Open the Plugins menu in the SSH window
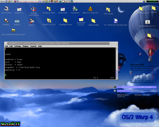Screen dimensions: 159x127 (25, 46)
